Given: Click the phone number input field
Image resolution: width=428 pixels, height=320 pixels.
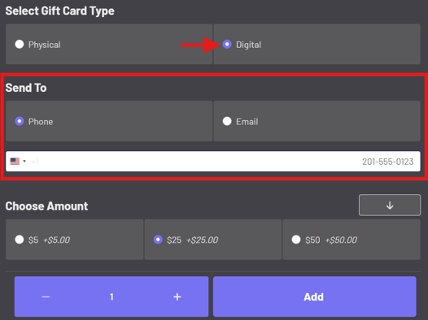Looking at the screenshot, I should [x=213, y=162].
